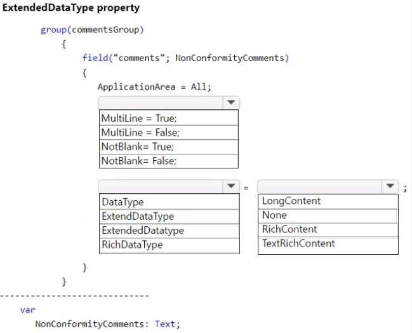
Task: Select the 'MultiLine = True;' option
Action: pyautogui.click(x=169, y=118)
